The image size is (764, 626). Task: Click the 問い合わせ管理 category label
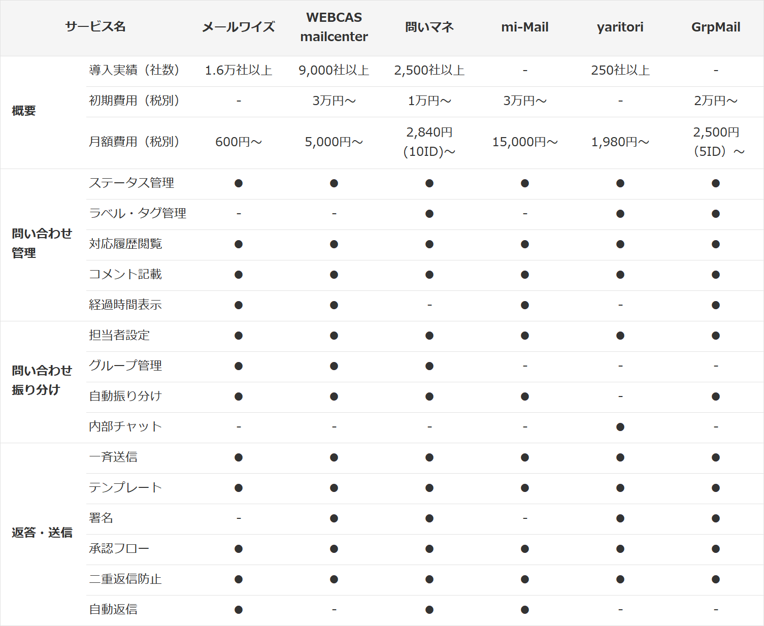click(42, 243)
